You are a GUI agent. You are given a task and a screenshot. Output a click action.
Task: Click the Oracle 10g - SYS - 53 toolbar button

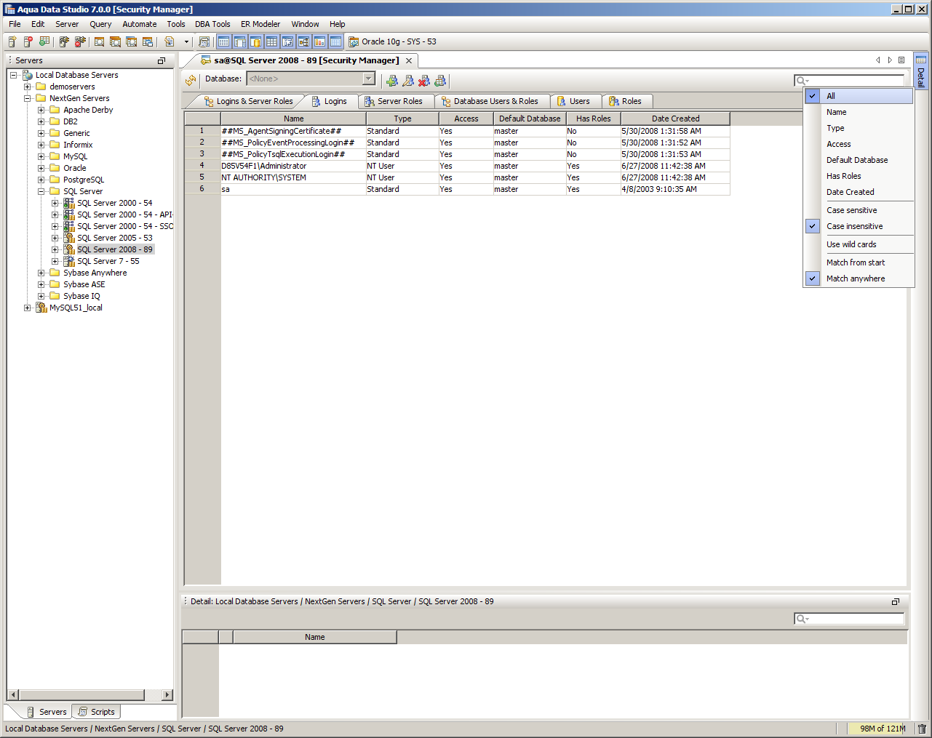click(x=393, y=41)
